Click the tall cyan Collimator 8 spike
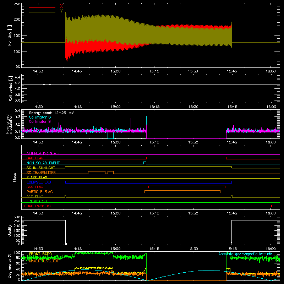 [146, 120]
